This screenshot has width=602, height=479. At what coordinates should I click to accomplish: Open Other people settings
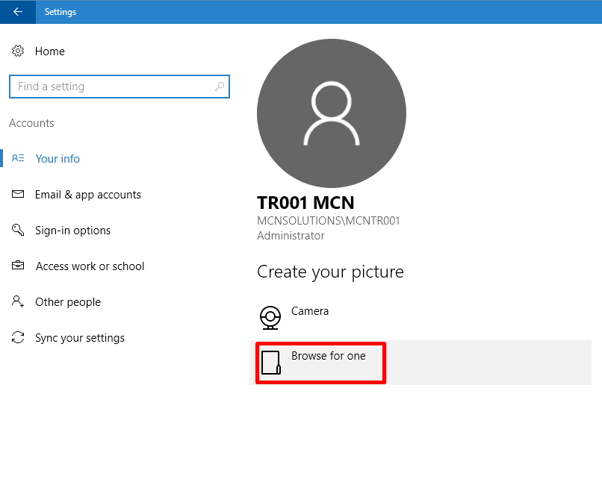[x=68, y=302]
